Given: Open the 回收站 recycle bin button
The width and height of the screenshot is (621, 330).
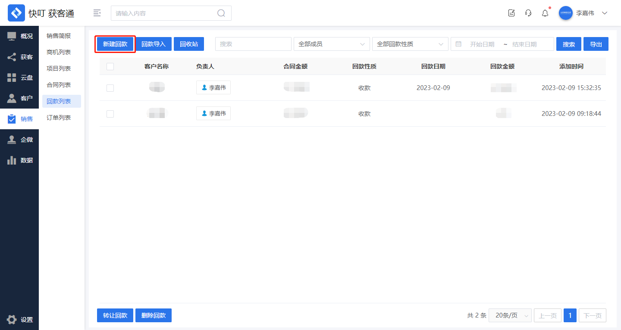Looking at the screenshot, I should [189, 44].
